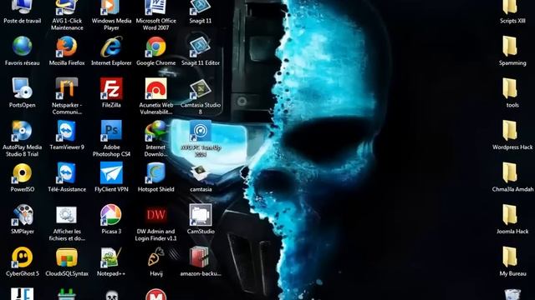
Task: Open Internet Explorer shortcut
Action: [111, 47]
